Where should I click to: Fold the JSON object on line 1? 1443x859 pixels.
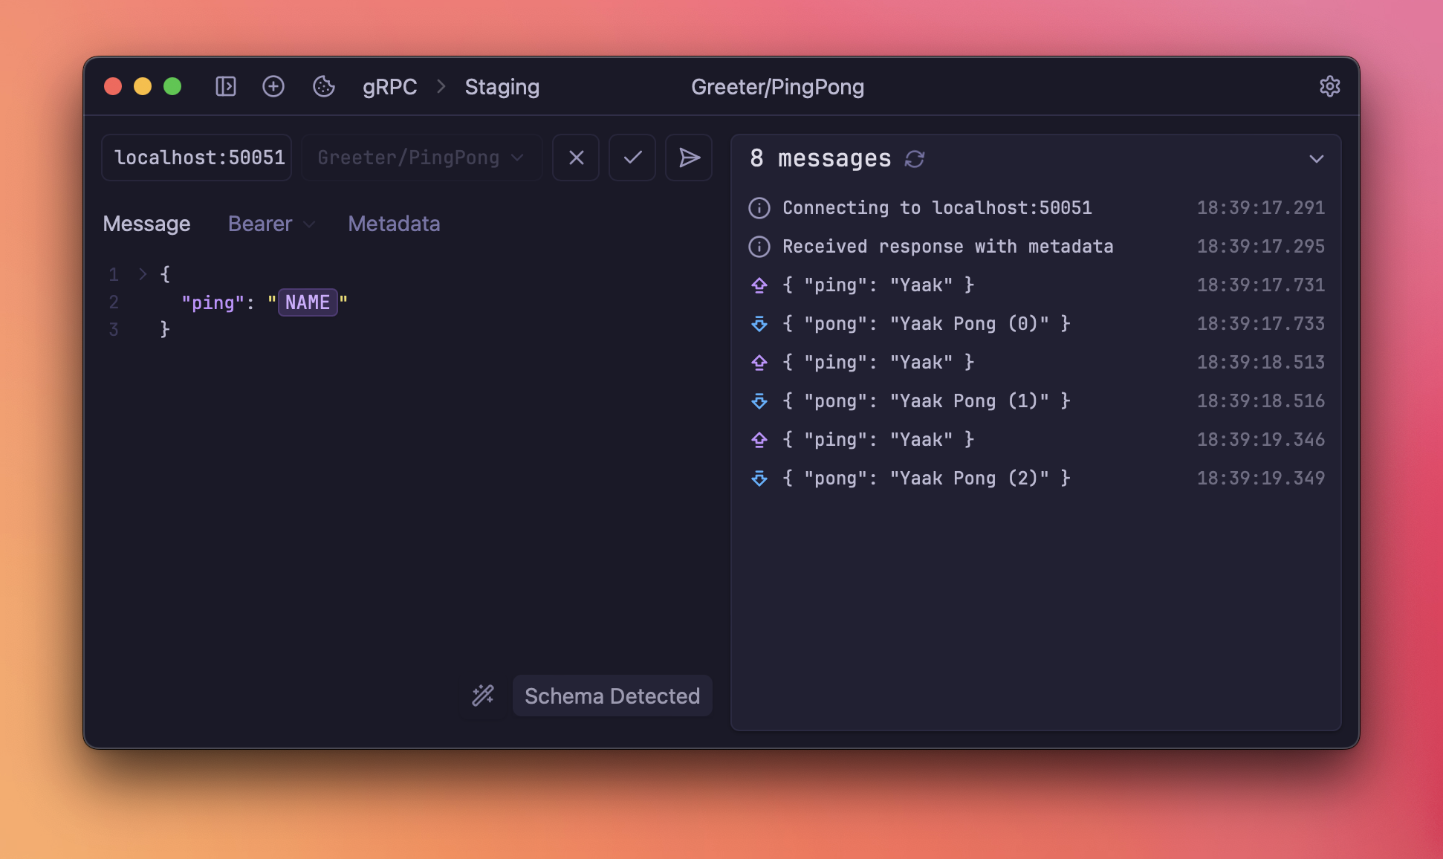[x=143, y=274]
